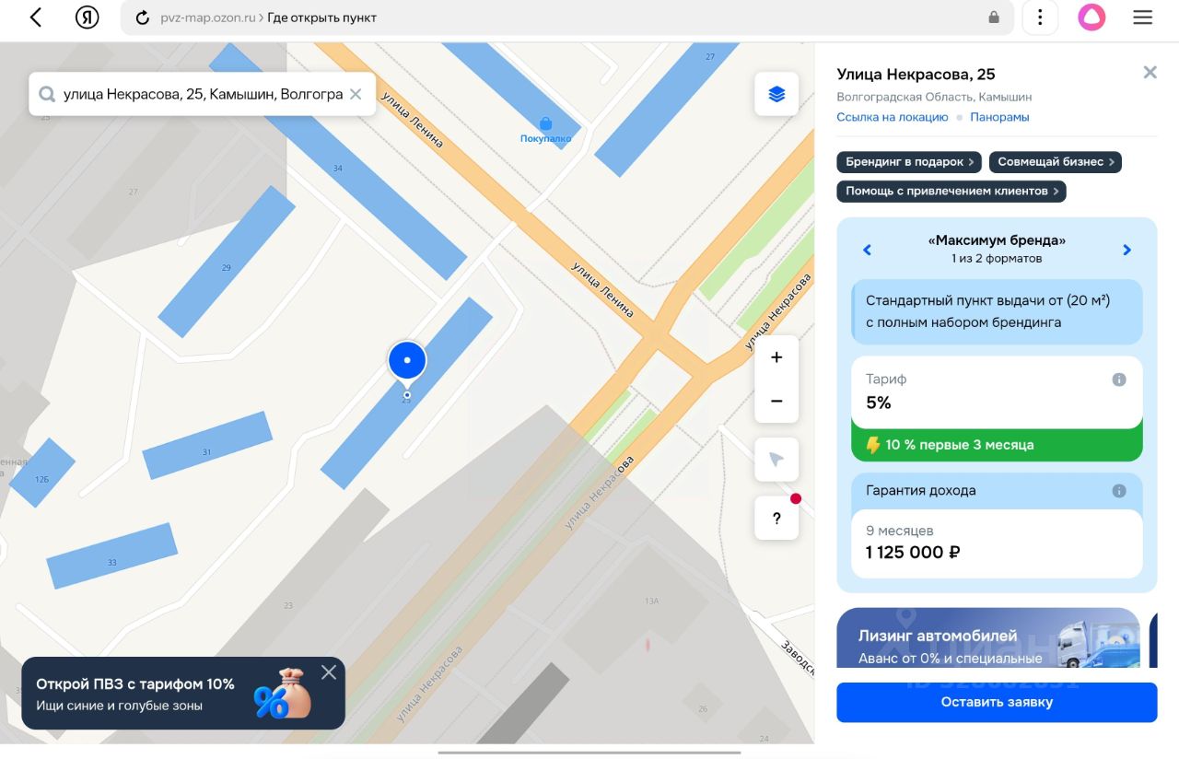Image resolution: width=1179 pixels, height=759 pixels.
Task: Click the money bag percent banner image
Action: (x=283, y=694)
